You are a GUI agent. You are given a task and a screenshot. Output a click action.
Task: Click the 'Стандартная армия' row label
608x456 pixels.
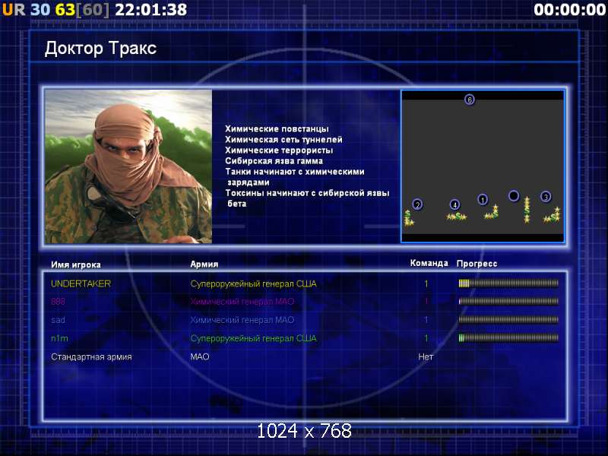coord(91,356)
